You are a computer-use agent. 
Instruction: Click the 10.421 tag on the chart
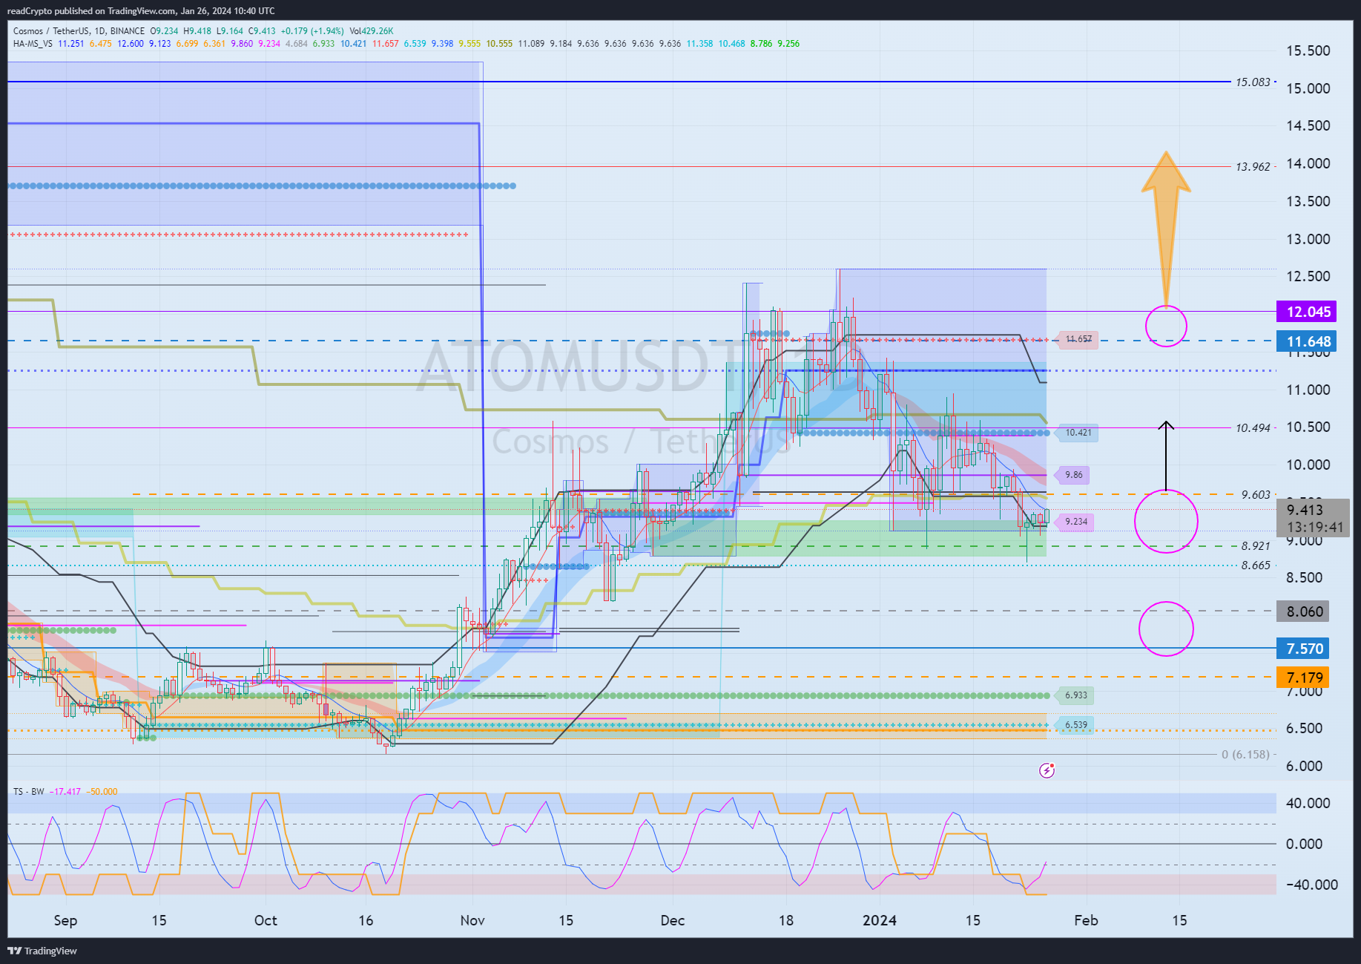click(1078, 433)
